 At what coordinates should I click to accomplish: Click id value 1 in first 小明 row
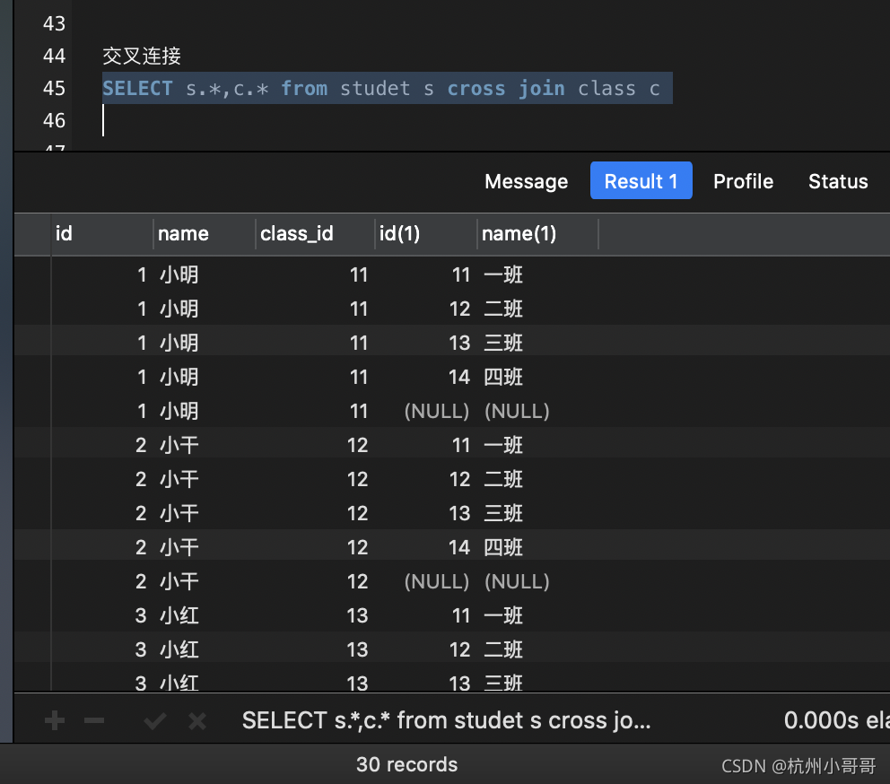(142, 275)
